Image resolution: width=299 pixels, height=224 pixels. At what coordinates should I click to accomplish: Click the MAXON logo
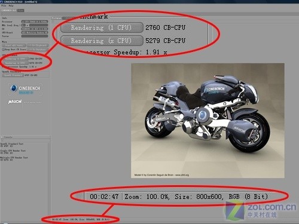15,102
